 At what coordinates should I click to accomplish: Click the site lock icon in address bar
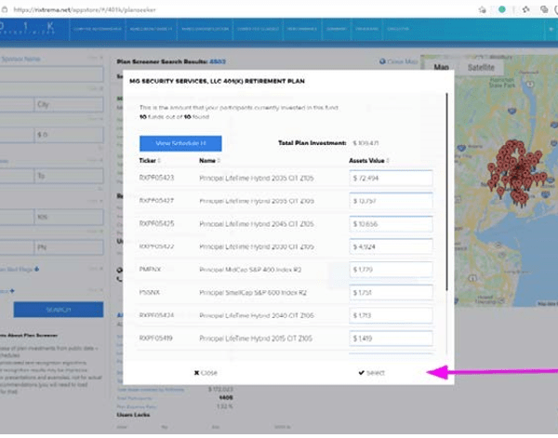click(5, 8)
